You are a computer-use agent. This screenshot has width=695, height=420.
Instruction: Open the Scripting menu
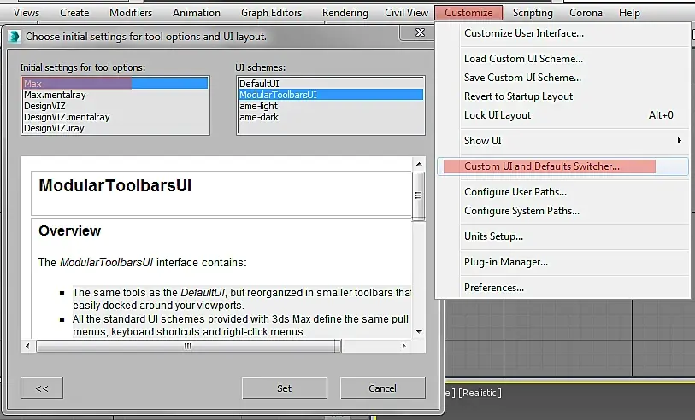(x=533, y=13)
